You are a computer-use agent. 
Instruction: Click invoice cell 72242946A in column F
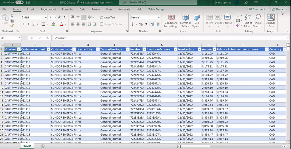138,54
